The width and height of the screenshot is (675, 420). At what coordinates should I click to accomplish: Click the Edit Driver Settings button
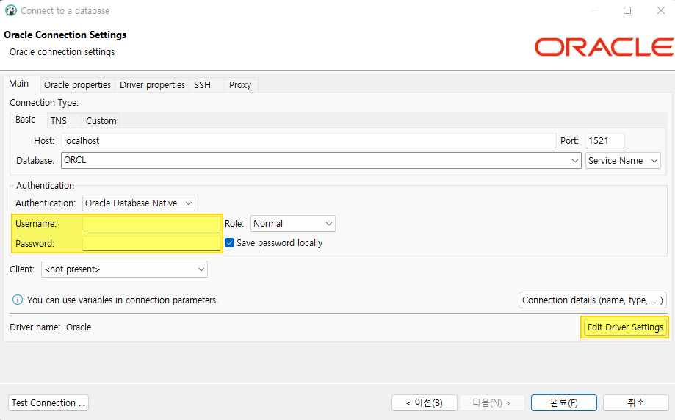(625, 327)
